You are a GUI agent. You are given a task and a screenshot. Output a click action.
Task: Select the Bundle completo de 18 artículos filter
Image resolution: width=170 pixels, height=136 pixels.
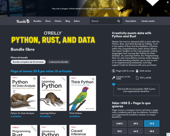point(28,62)
